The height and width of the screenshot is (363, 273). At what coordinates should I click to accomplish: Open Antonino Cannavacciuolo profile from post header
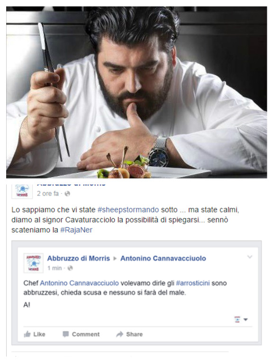163,258
